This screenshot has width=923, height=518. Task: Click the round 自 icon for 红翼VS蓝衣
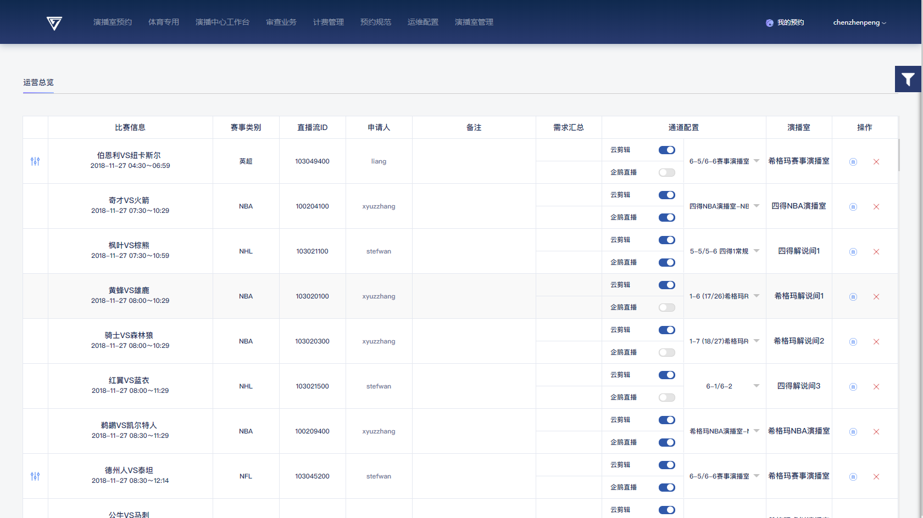[853, 387]
